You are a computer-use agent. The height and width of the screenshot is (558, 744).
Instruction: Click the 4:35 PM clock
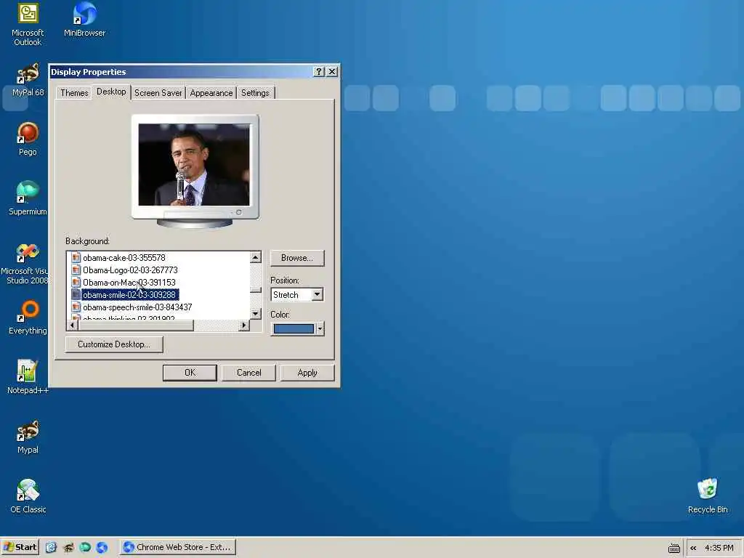(x=719, y=548)
